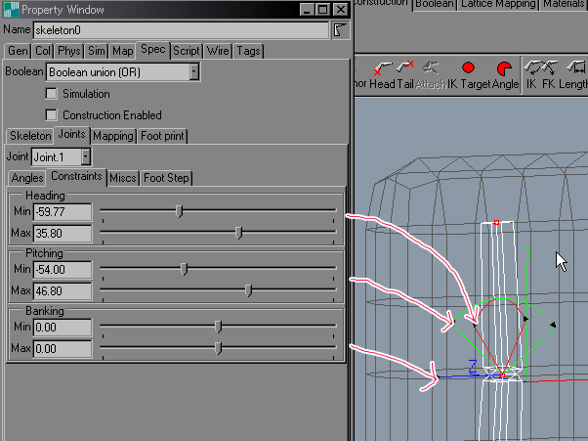The width and height of the screenshot is (588, 441).
Task: Open the Script tab
Action: 187,51
